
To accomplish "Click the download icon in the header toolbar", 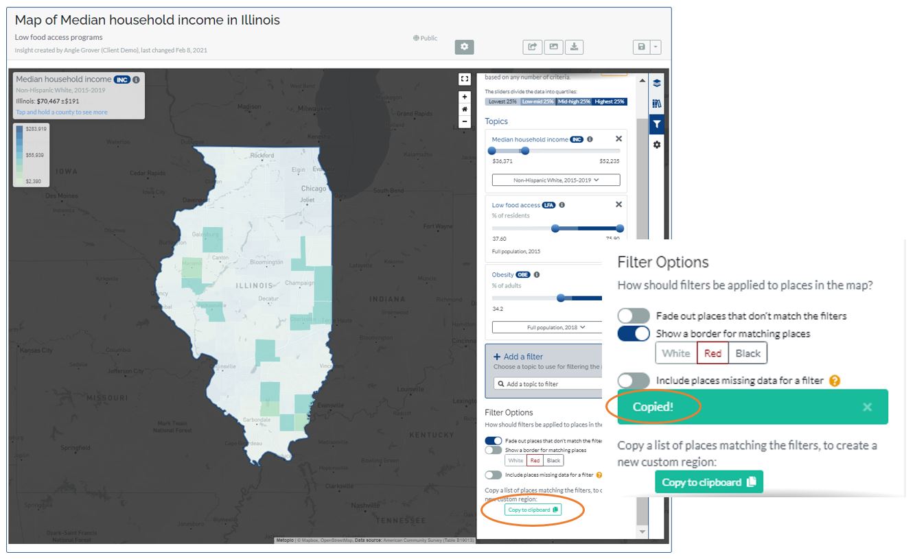I will [x=575, y=47].
